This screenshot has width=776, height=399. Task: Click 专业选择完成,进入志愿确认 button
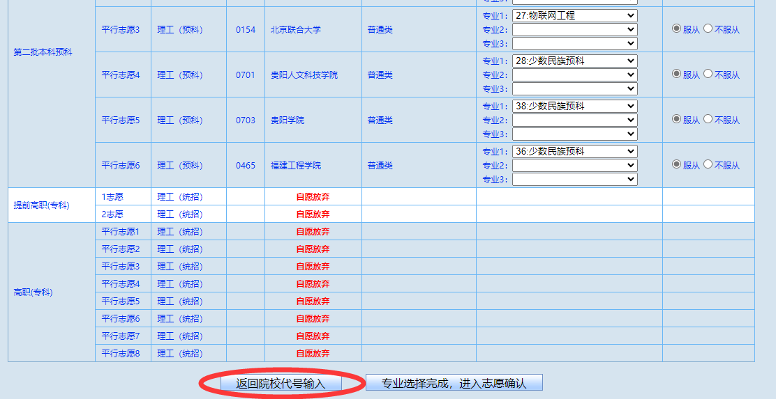tap(454, 383)
